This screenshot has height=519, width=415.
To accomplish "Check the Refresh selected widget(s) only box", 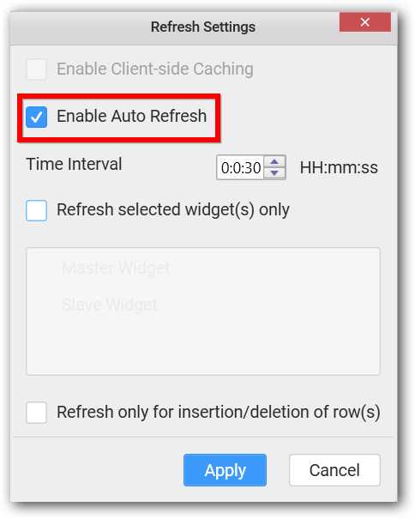I will (36, 210).
